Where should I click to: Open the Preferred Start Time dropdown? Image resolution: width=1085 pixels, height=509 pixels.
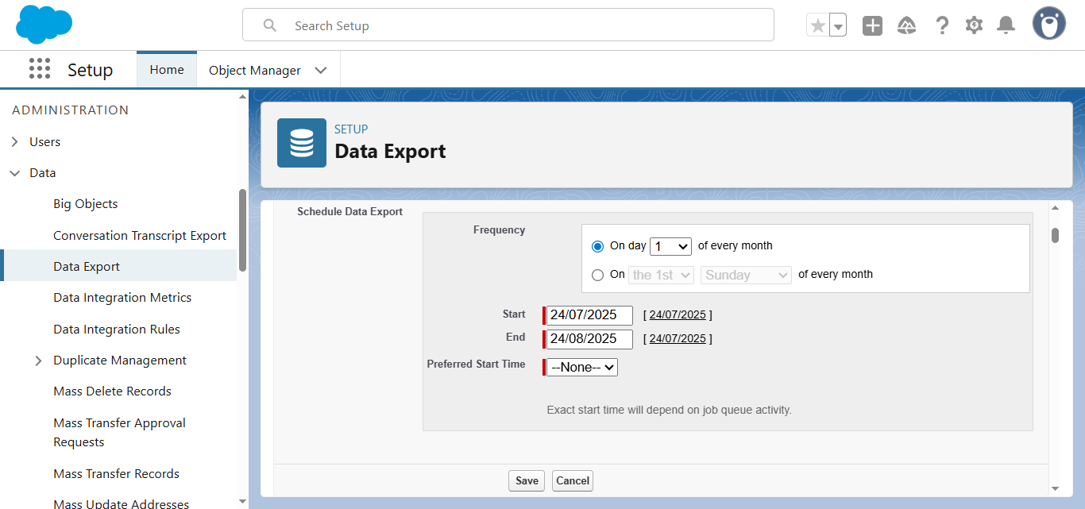click(x=582, y=368)
